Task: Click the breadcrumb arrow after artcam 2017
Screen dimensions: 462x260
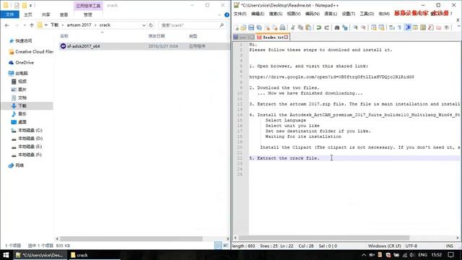Action: click(x=95, y=25)
